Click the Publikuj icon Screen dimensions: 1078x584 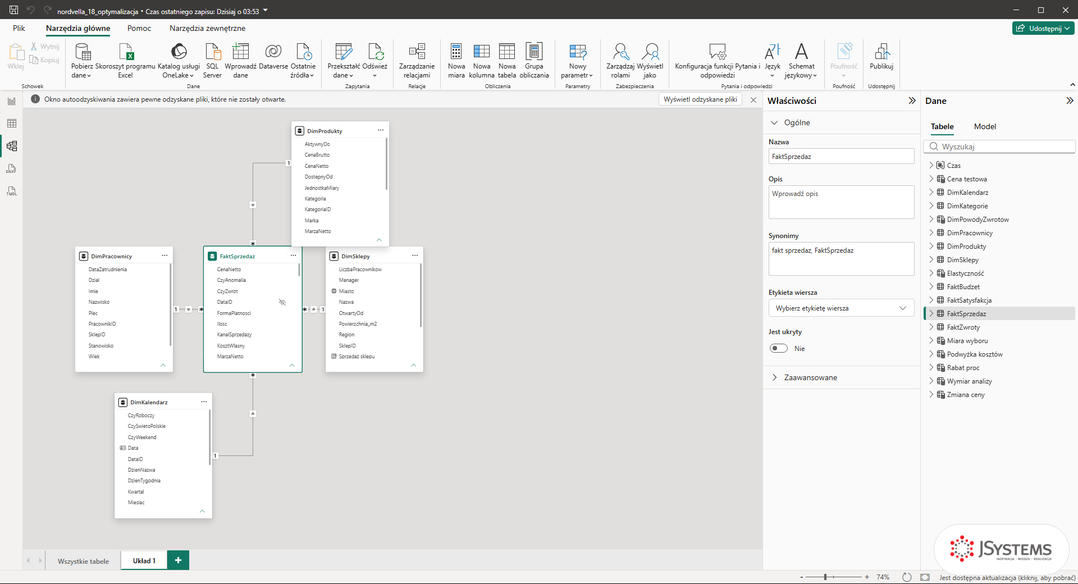[x=881, y=52]
